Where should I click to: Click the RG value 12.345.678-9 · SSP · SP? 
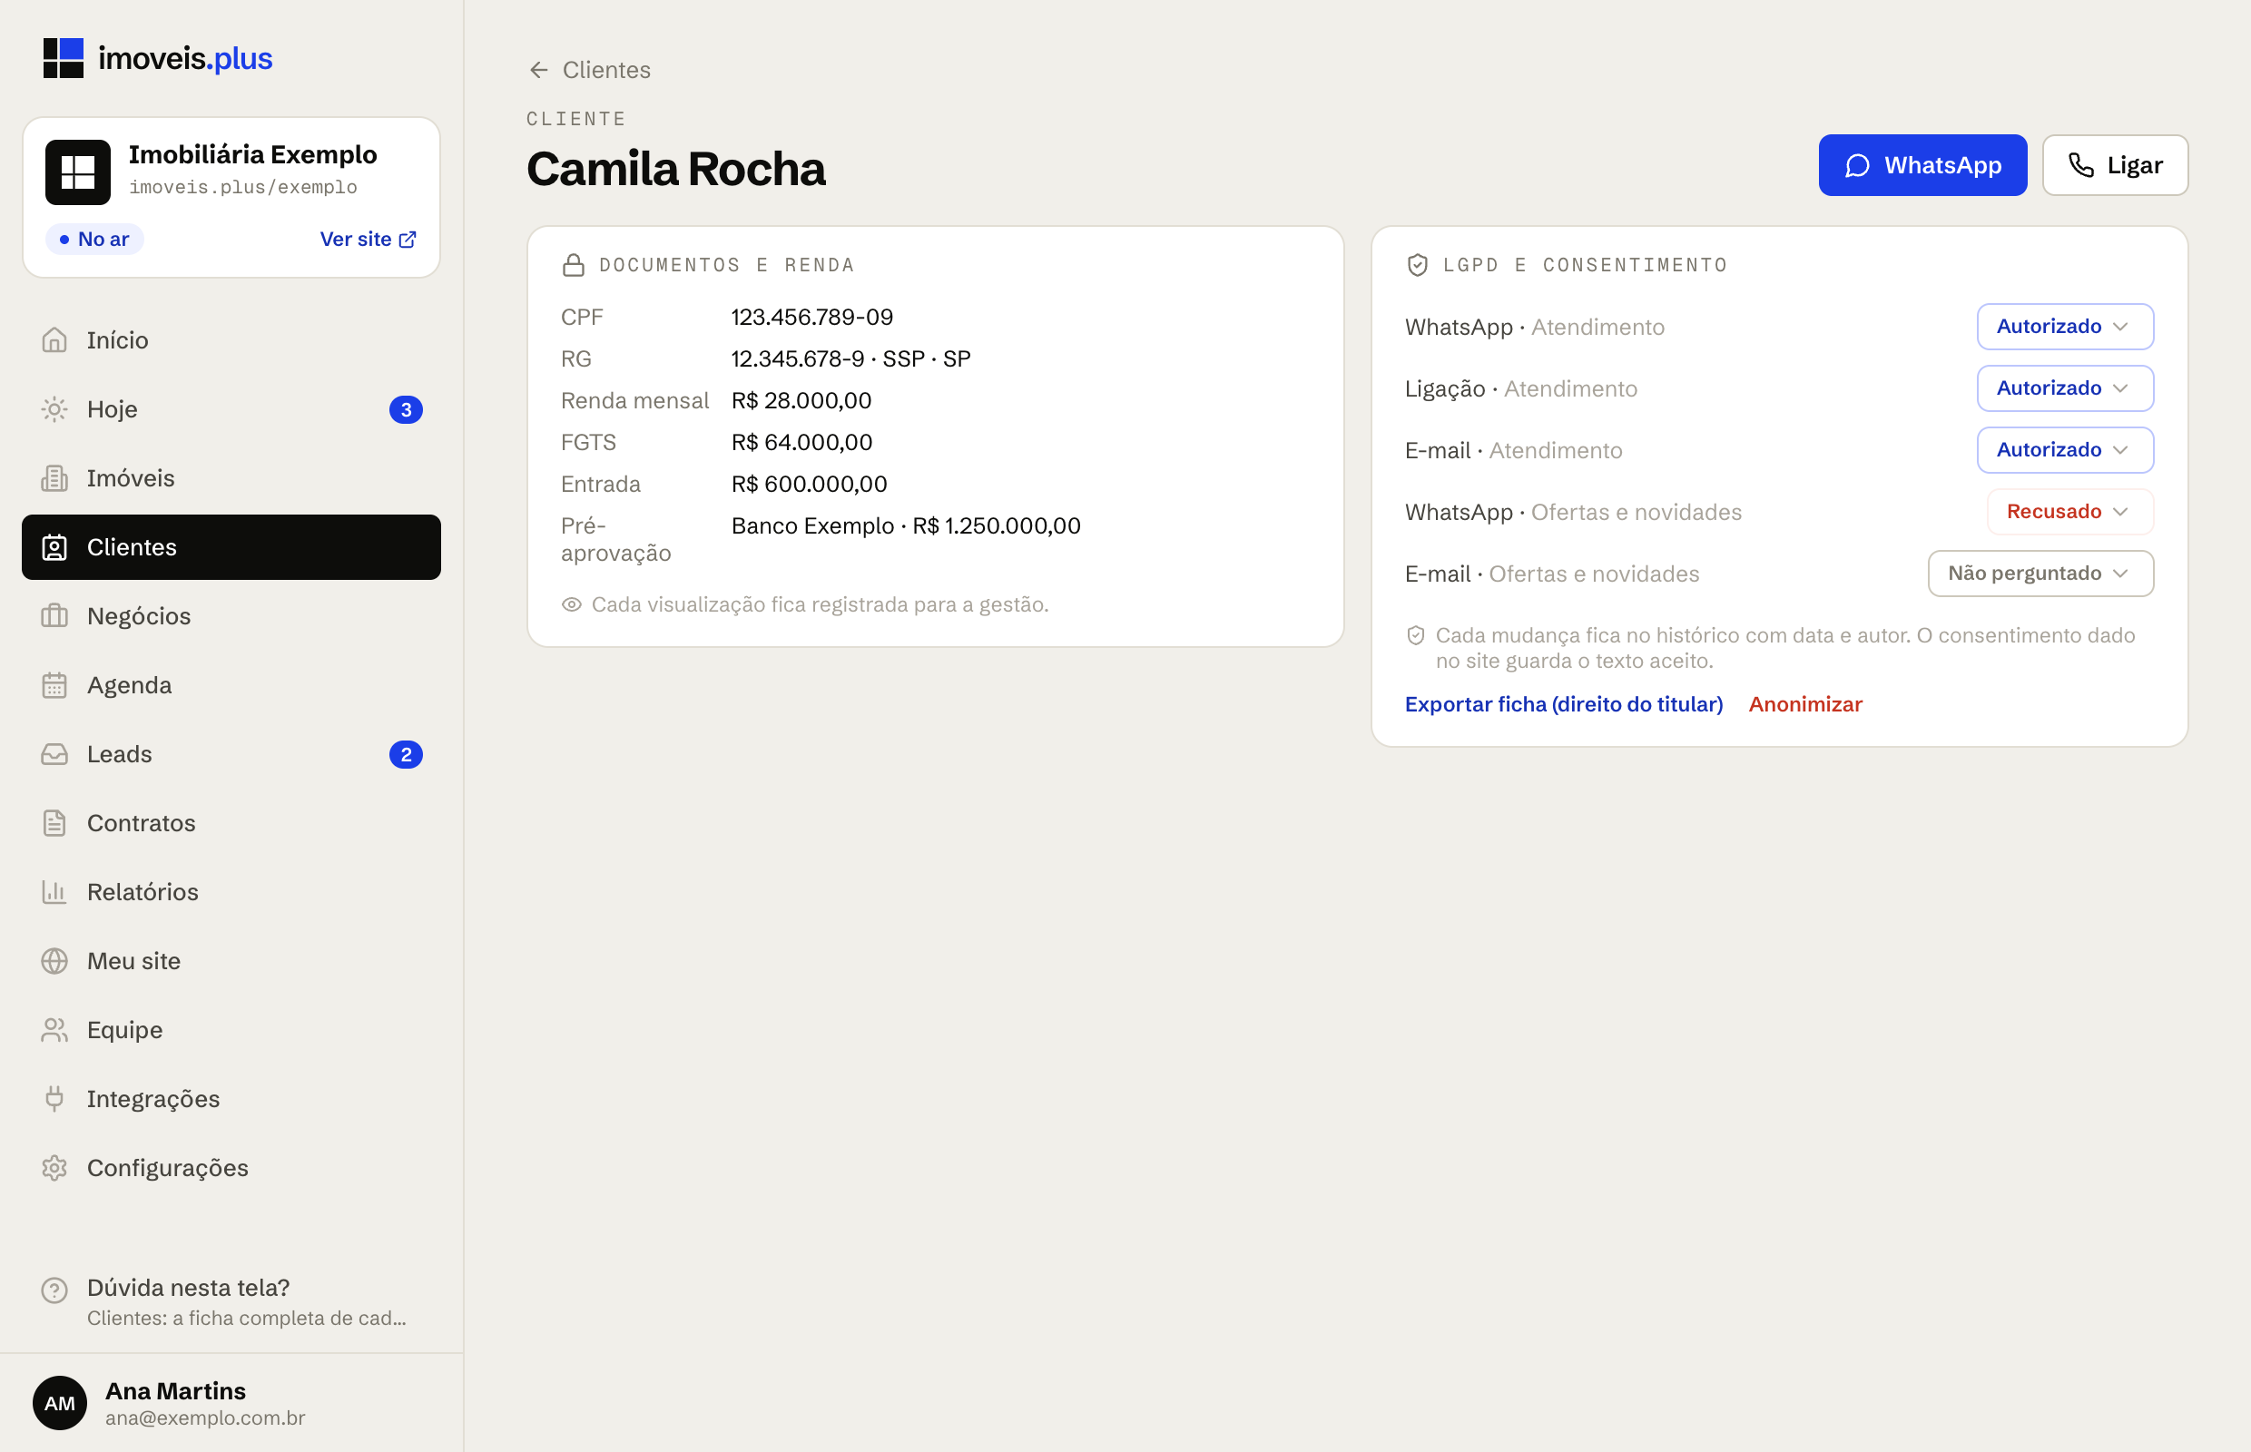point(850,359)
